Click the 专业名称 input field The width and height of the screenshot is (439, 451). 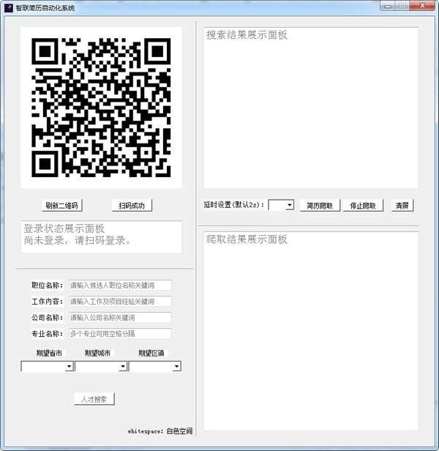pos(120,333)
